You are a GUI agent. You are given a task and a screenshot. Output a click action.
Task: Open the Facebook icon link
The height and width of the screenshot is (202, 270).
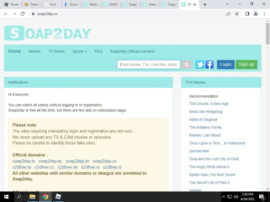pyautogui.click(x=209, y=65)
